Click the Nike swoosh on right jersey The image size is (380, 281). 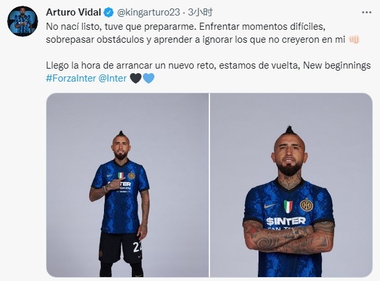pos(269,206)
